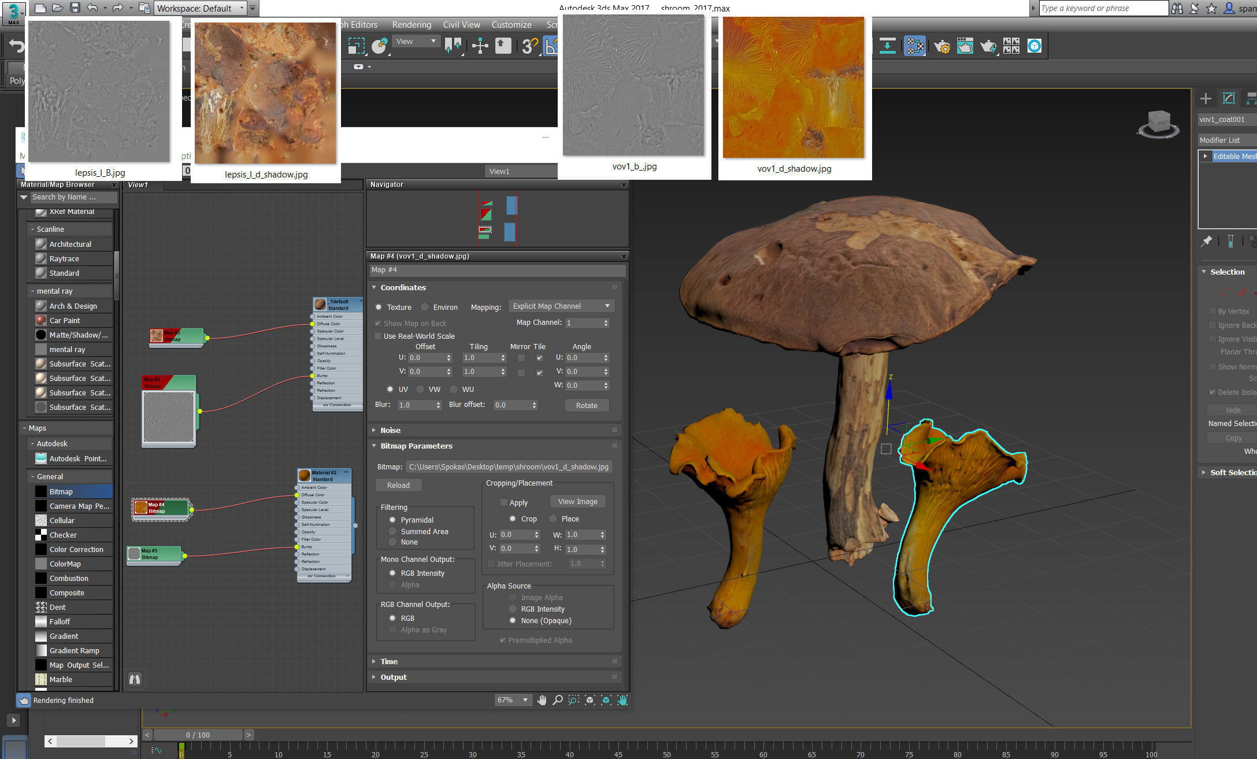Toggle Select and Manipulate crosshair icon
Viewport: 1257px width, 759px height.
click(480, 46)
